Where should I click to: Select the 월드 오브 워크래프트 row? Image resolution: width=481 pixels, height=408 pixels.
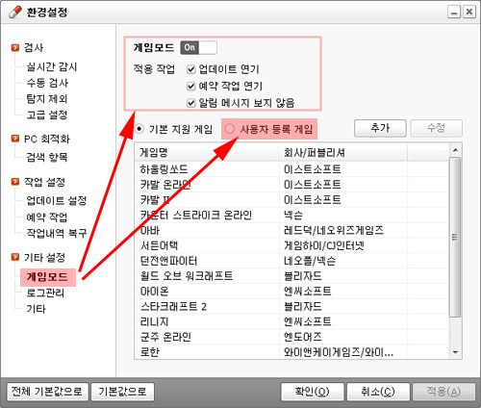pyautogui.click(x=291, y=276)
